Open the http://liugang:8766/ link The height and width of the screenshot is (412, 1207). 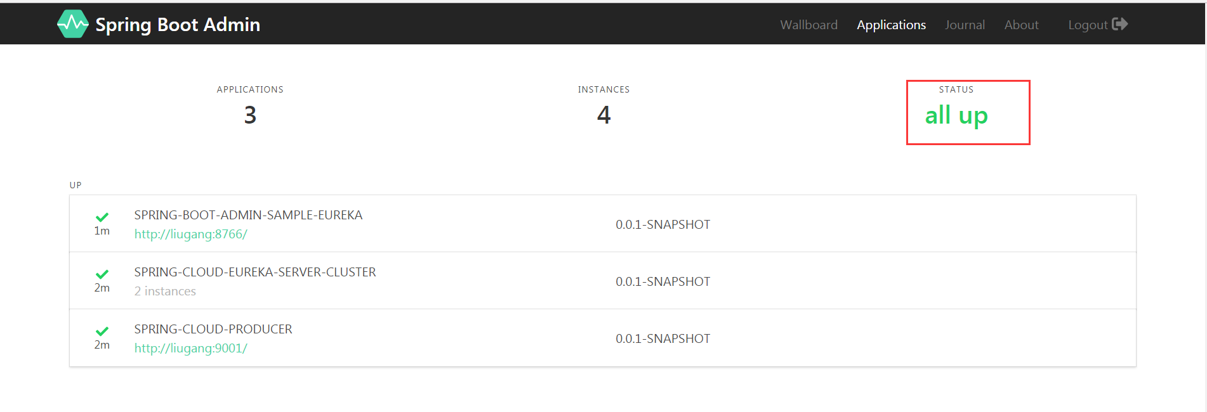pos(190,234)
